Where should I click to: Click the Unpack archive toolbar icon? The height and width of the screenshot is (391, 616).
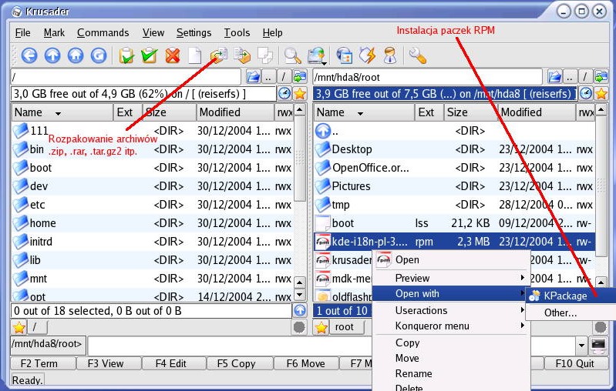(219, 55)
